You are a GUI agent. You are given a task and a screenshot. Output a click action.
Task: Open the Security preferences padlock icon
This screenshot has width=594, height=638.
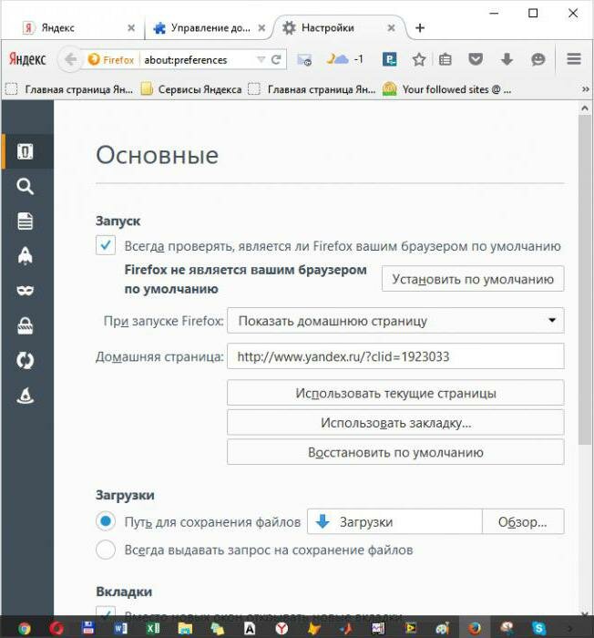pos(26,325)
